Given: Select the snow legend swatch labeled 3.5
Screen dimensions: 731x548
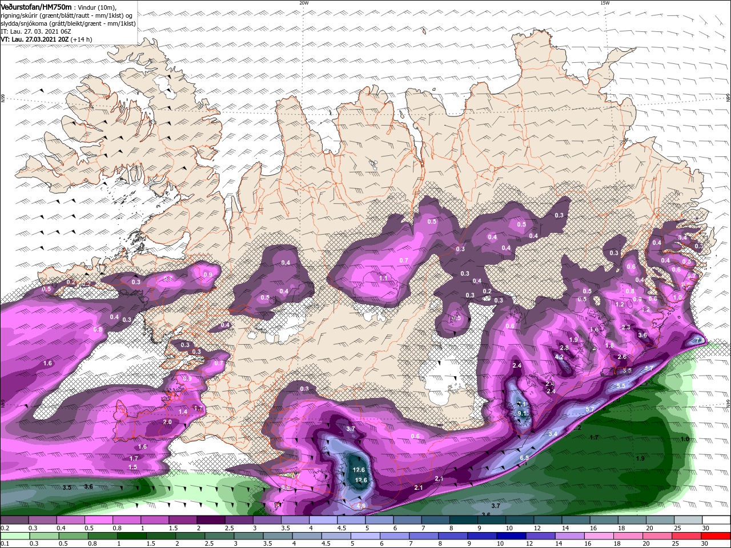Looking at the screenshot, I should pos(295,519).
